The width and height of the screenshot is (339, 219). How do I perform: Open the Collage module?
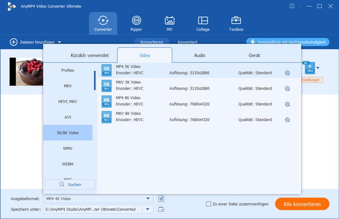(x=203, y=23)
